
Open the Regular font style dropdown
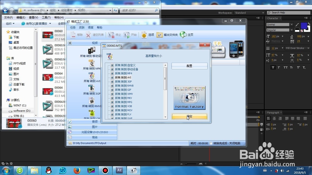291,30
